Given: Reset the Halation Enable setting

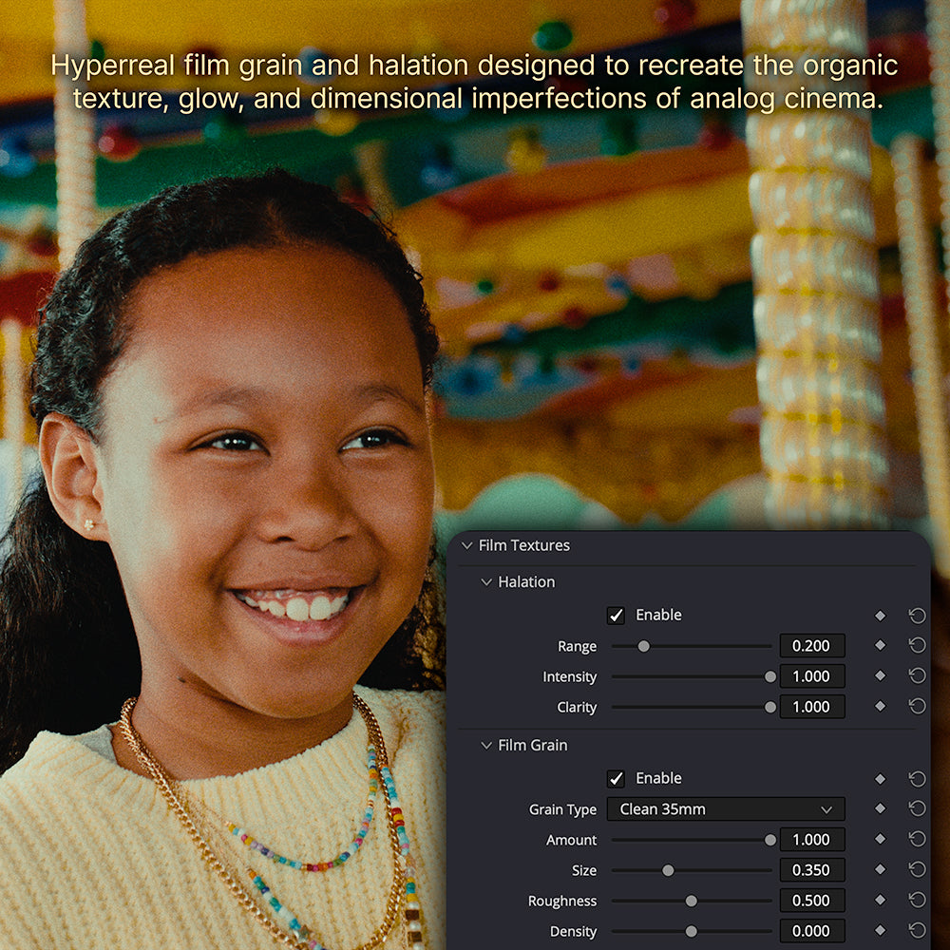Looking at the screenshot, I should [x=918, y=616].
